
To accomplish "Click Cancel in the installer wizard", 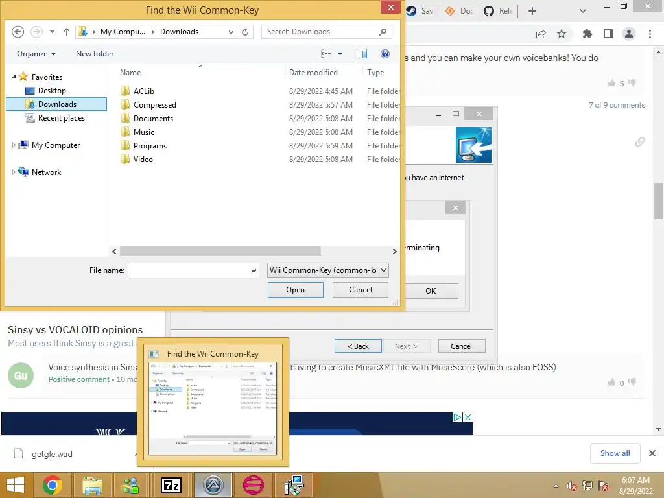I will coord(462,346).
